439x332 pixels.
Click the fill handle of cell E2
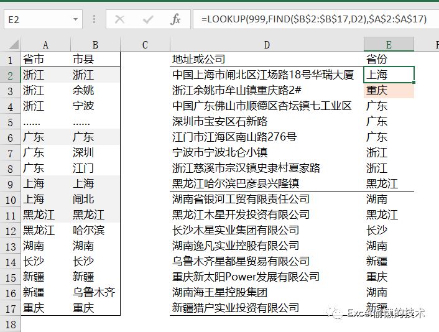414,82
